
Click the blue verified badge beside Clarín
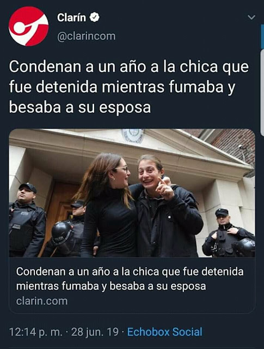point(95,17)
